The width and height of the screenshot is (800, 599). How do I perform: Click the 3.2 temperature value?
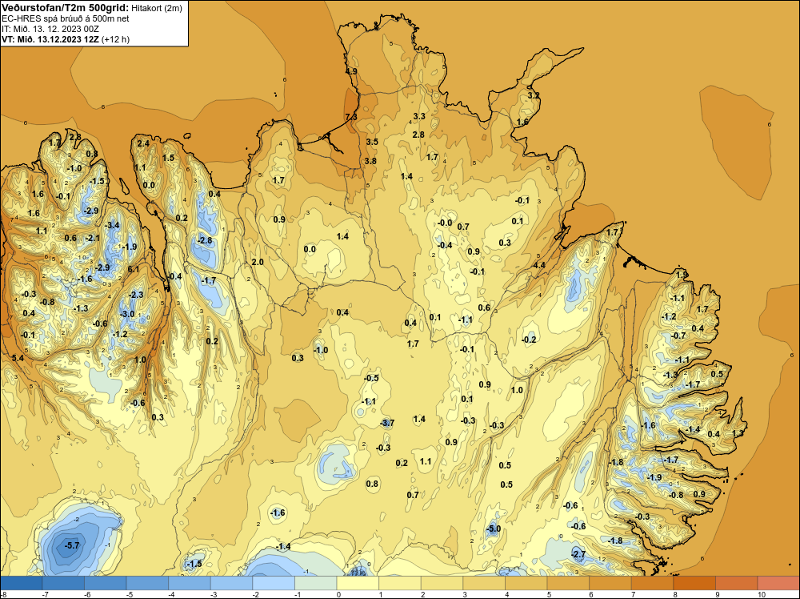click(x=533, y=95)
